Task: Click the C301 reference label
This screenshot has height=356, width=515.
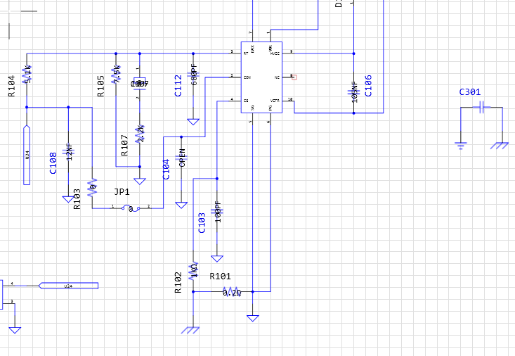Action: click(x=470, y=91)
